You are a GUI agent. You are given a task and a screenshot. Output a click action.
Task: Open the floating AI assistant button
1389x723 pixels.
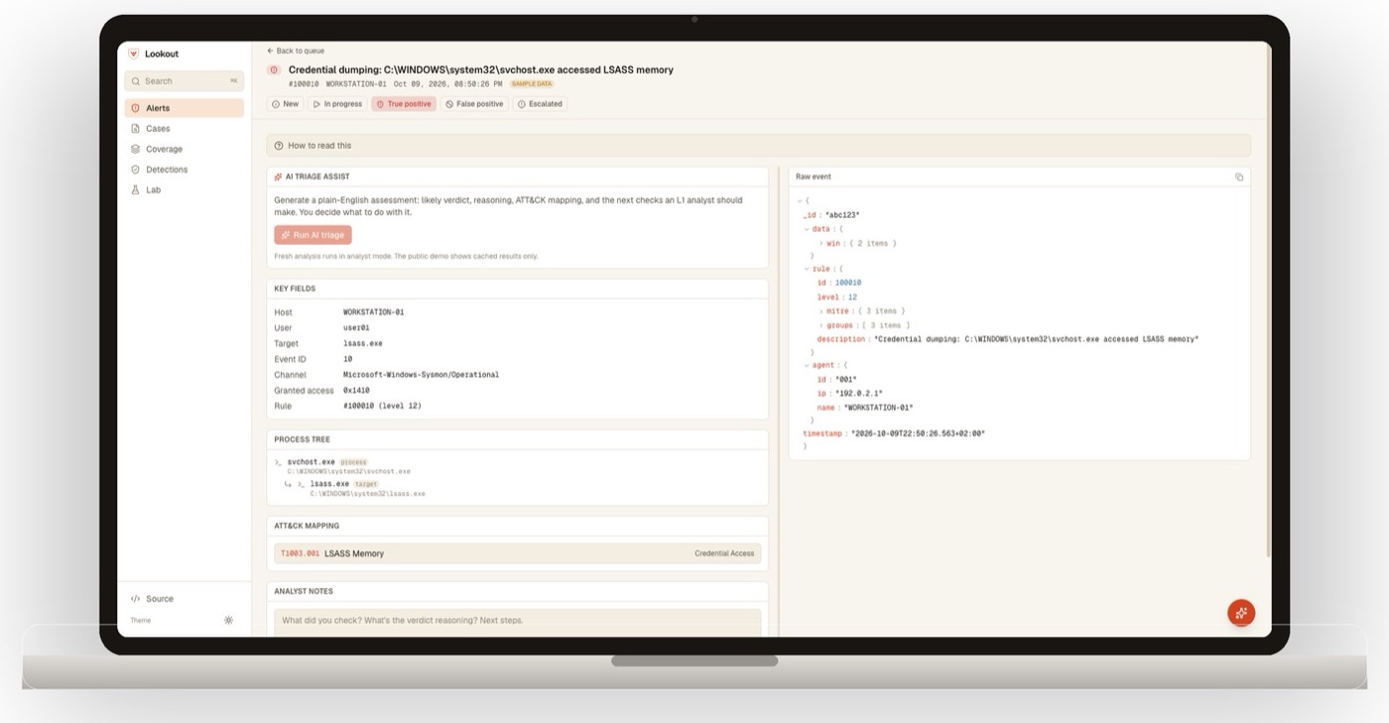[1241, 613]
